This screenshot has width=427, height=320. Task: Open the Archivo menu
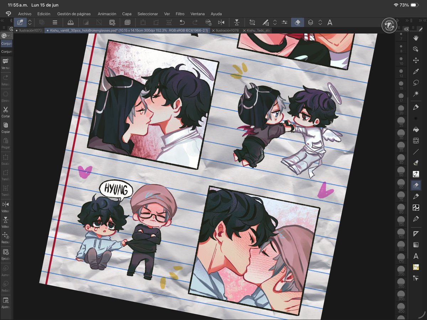pos(25,14)
